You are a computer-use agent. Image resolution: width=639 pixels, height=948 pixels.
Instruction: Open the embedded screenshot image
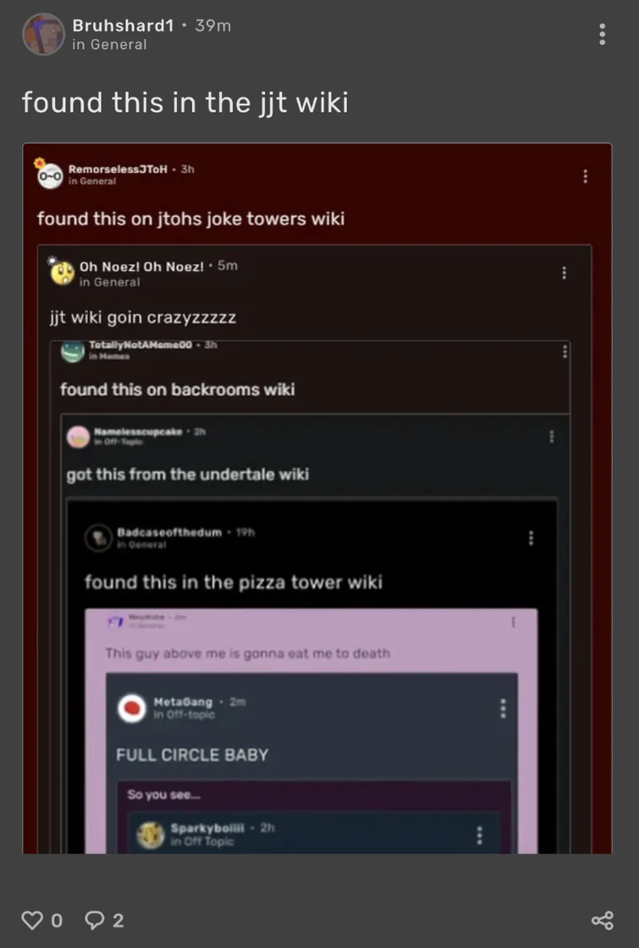[x=317, y=498]
